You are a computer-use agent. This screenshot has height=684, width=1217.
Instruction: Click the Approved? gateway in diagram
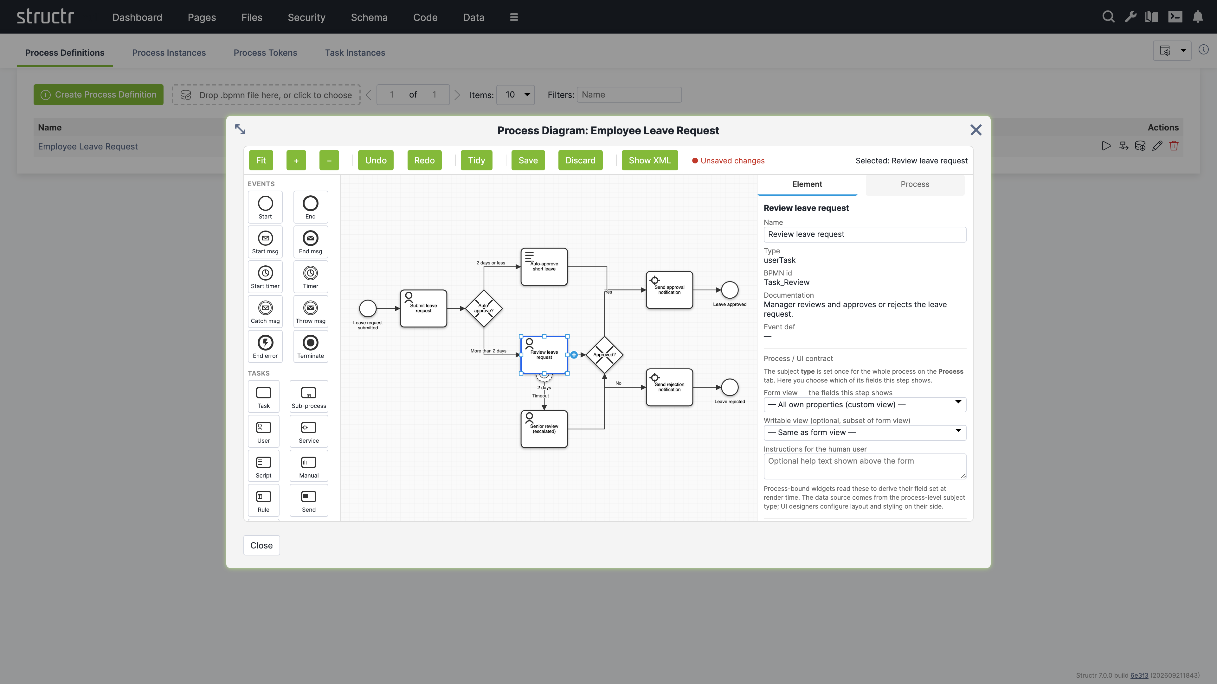click(x=604, y=355)
